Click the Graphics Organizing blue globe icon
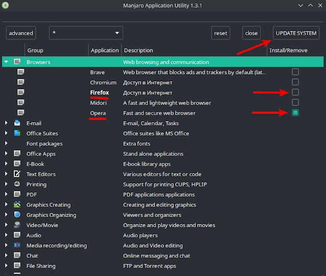Viewport: 326px width, 276px height. point(17,214)
